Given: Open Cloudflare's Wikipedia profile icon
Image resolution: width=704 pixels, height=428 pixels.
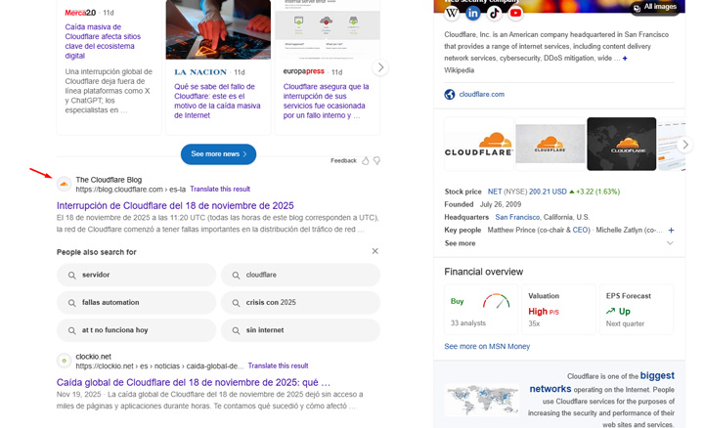Looking at the screenshot, I should tap(452, 13).
